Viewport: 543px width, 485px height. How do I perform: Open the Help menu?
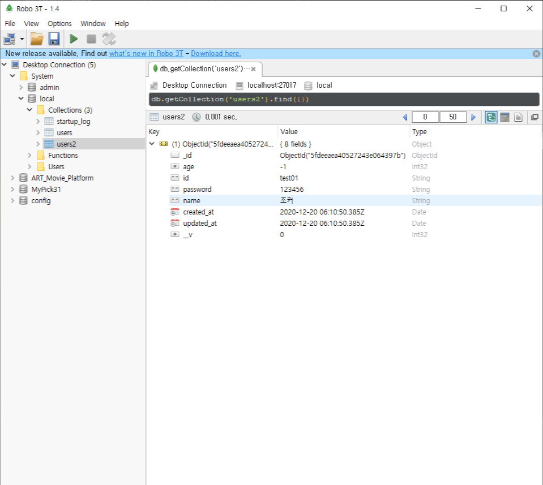[x=122, y=24]
